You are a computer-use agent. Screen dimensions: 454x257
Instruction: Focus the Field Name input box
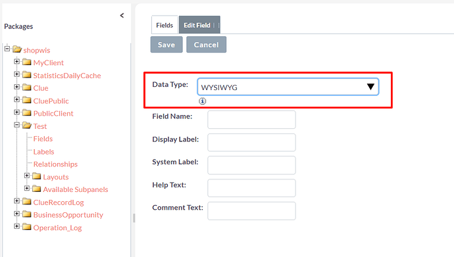[251, 120]
